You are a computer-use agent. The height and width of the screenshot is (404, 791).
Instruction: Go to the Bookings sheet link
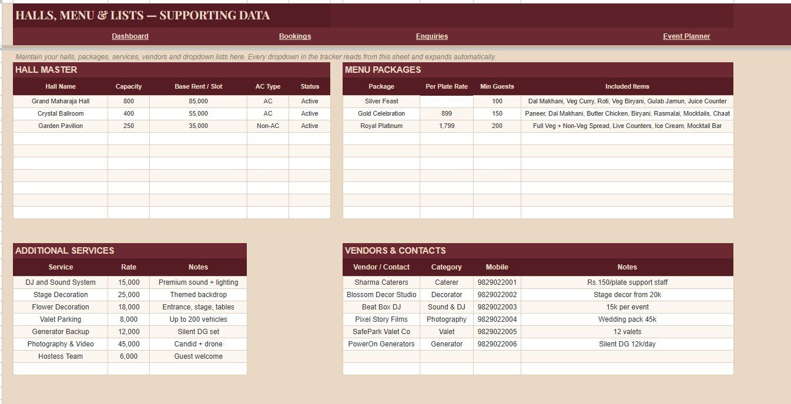(295, 36)
